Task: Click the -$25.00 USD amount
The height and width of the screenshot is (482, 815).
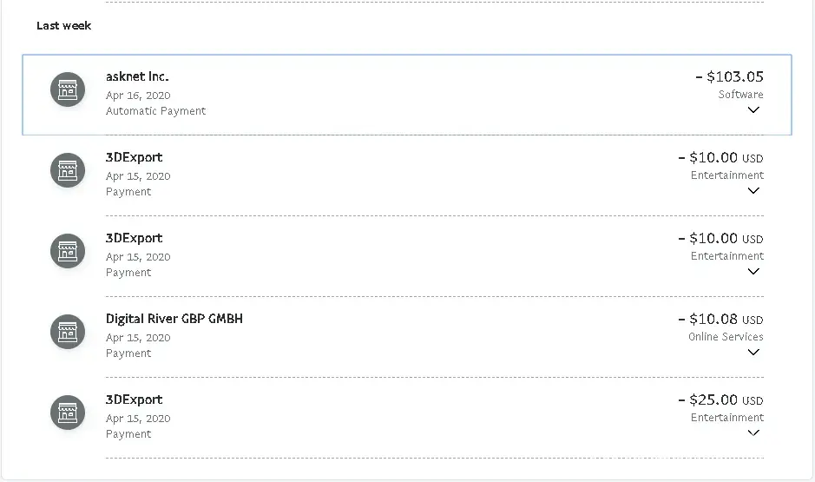Action: click(720, 399)
